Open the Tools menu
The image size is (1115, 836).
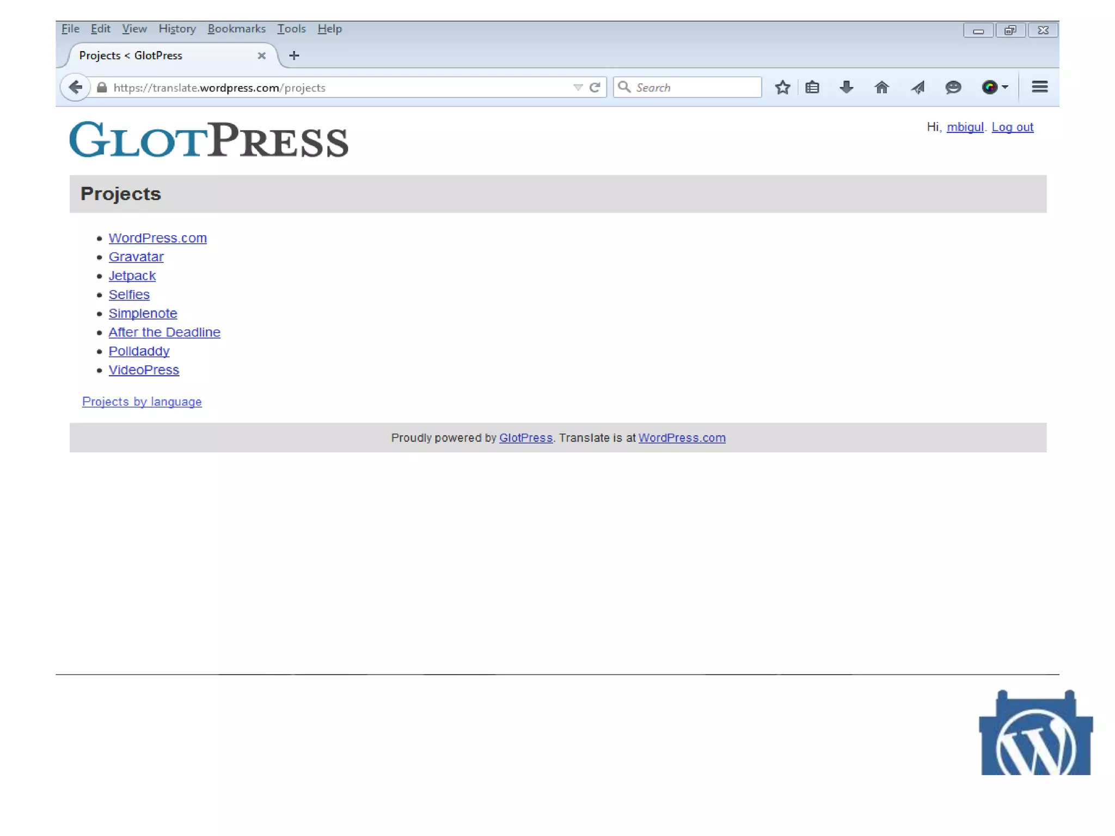click(x=291, y=29)
